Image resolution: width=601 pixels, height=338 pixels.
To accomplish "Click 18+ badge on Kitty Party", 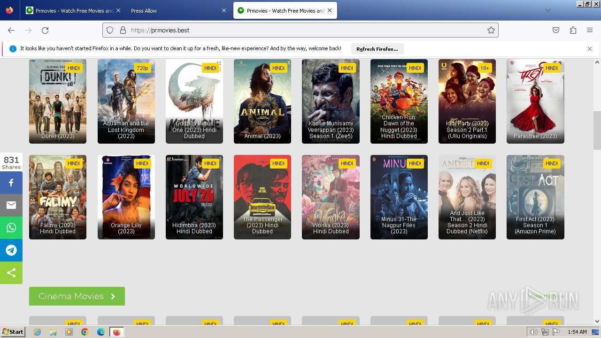I will [484, 68].
